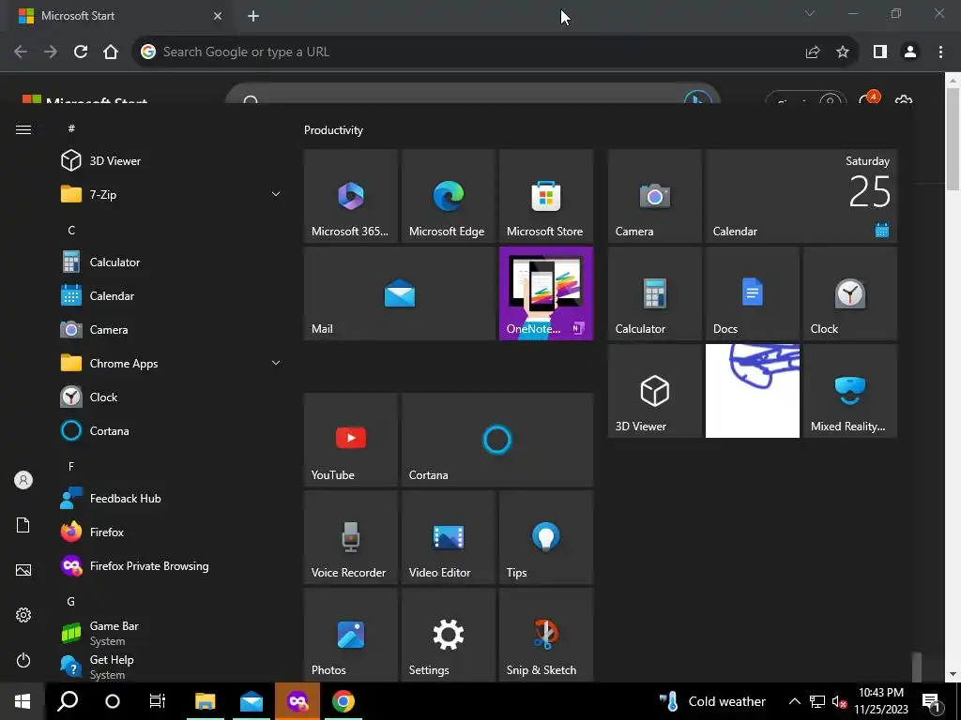
Task: Open the notification center
Action: [x=931, y=701]
